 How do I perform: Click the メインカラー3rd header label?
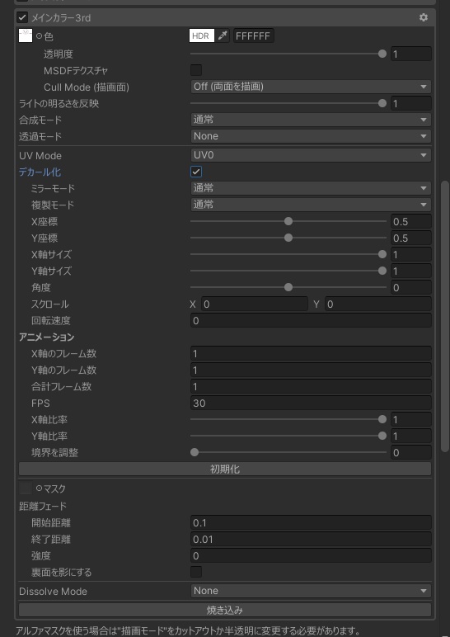coord(61,18)
